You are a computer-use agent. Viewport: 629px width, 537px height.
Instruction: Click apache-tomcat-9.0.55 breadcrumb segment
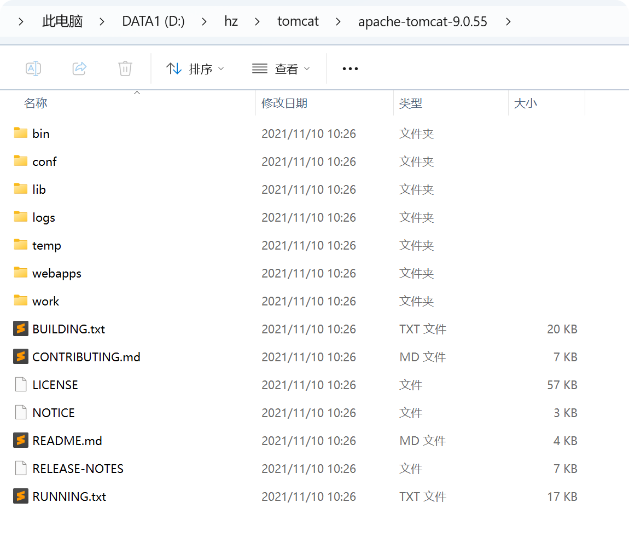click(x=423, y=21)
